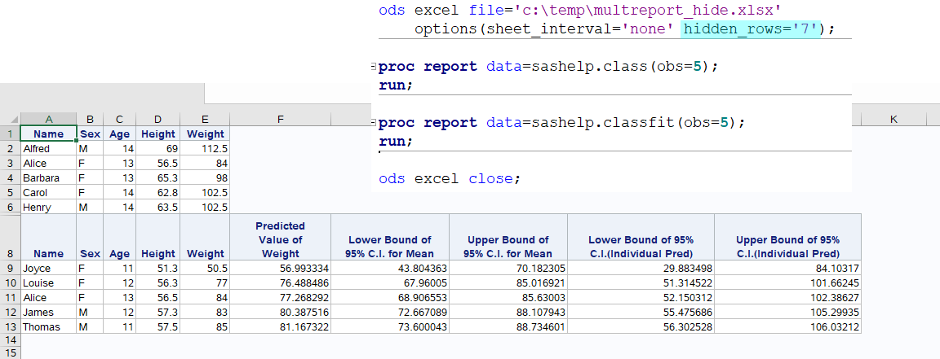This screenshot has width=940, height=359.
Task: Select Henry's weight cell 102.5 in row 6
Action: [x=206, y=208]
